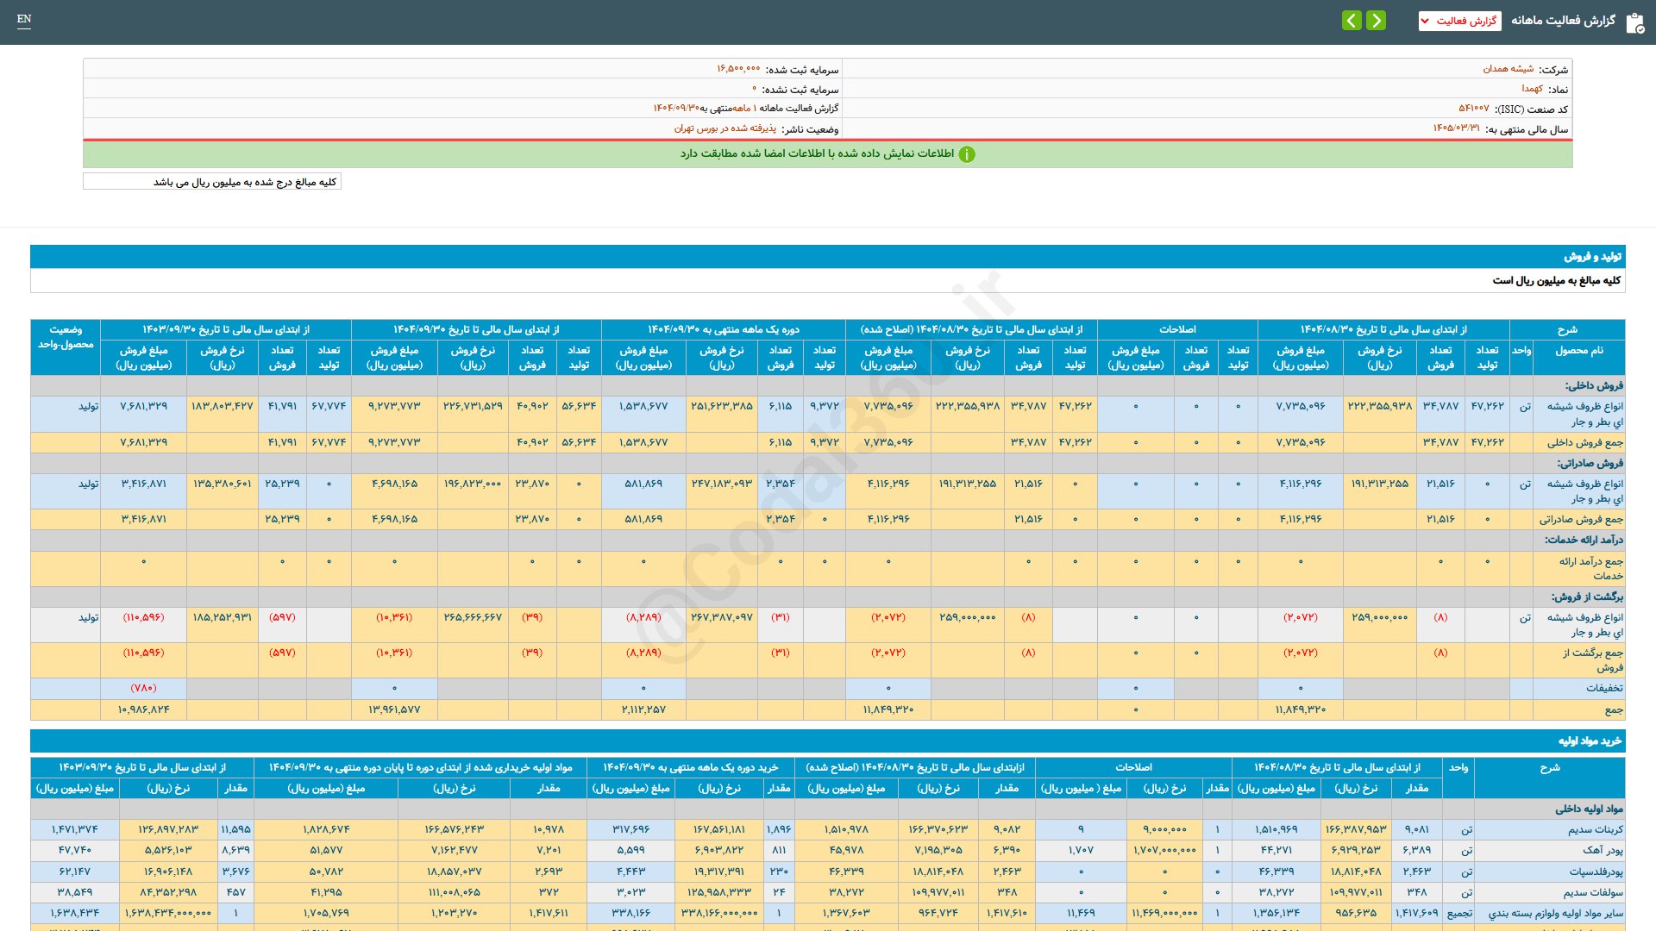The image size is (1656, 931).
Task: Click the وضعیت محصول-واحد column header
Action: tap(66, 337)
